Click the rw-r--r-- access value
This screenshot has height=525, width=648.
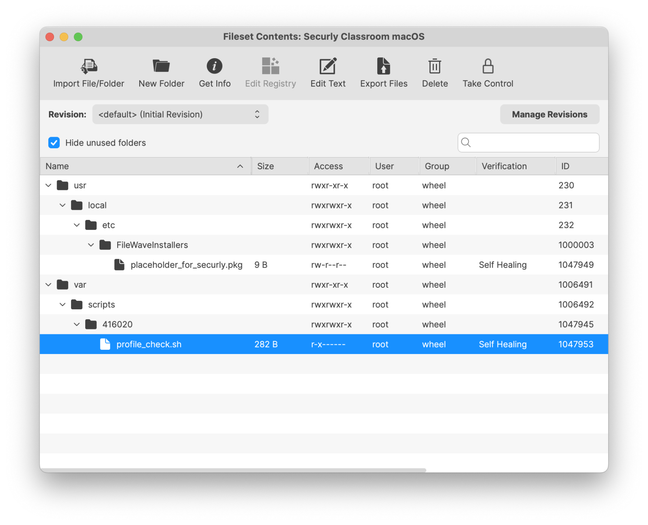[329, 265]
